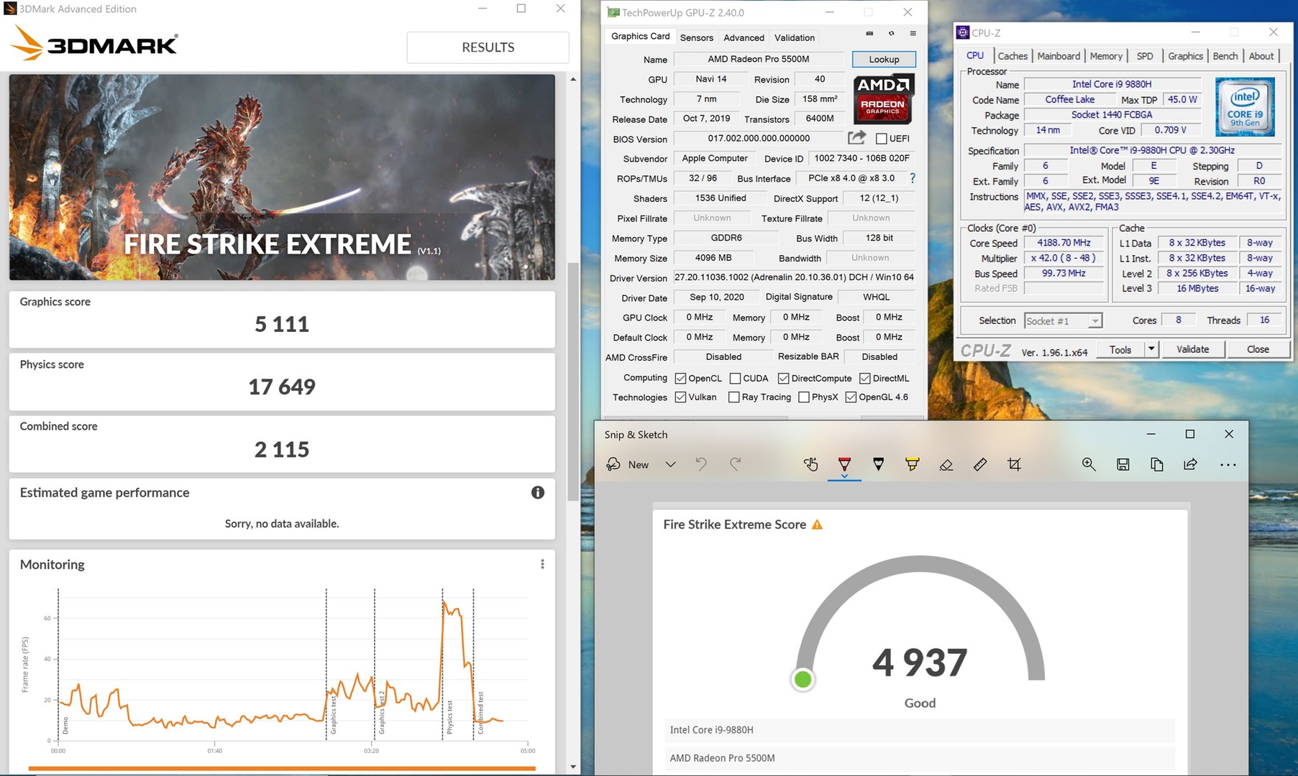Click green dot on score gauge
This screenshot has width=1298, height=776.
[803, 679]
